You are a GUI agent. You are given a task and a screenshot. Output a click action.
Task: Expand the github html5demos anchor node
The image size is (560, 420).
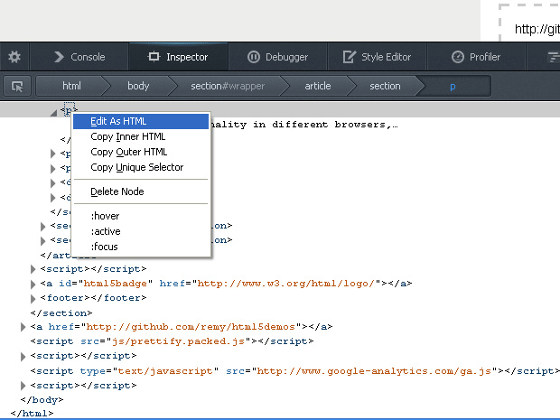23,327
